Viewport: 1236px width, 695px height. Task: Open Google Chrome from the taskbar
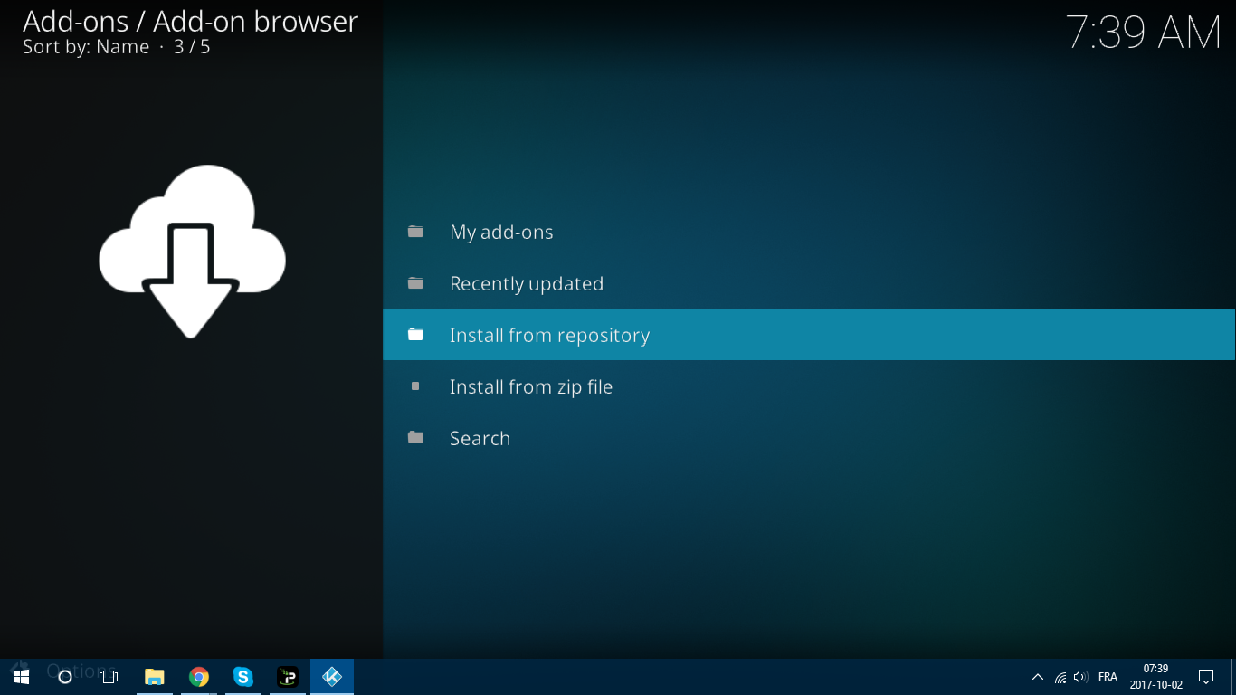pyautogui.click(x=199, y=677)
